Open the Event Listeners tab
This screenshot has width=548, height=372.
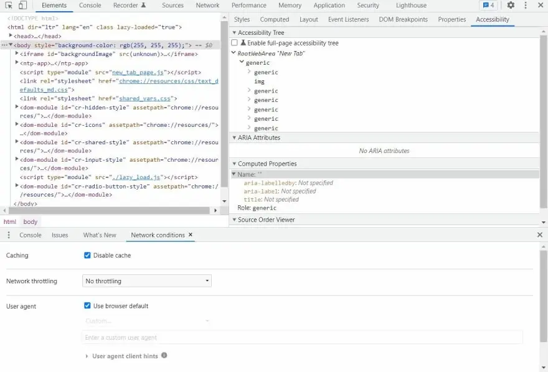(x=349, y=19)
